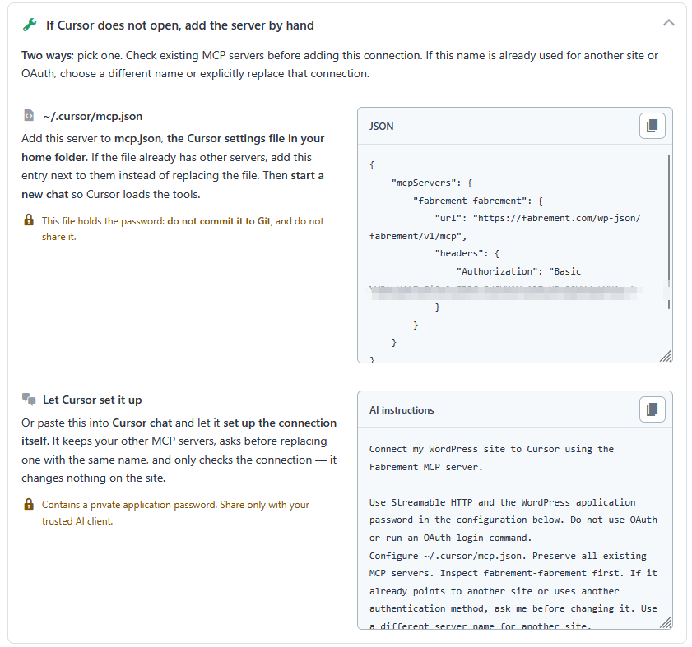Image resolution: width=692 pixels, height=647 pixels.
Task: Collapse the 'add the server by hand' section
Action: pos(669,23)
